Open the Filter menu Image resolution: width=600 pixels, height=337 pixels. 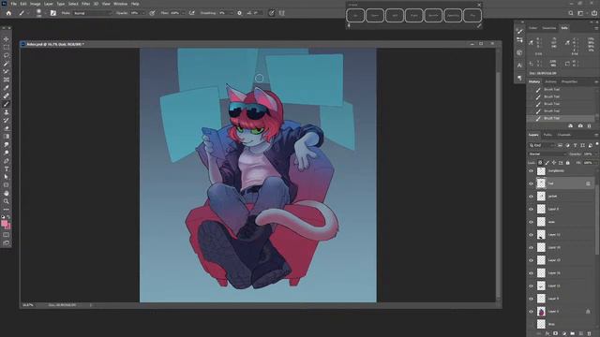85,4
